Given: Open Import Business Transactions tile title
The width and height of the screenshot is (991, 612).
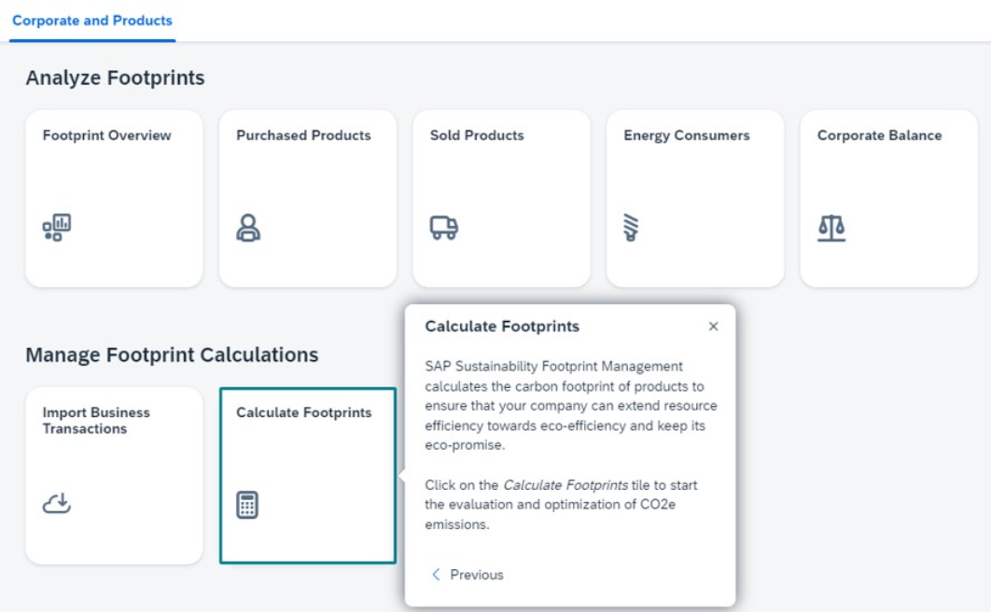Looking at the screenshot, I should pyautogui.click(x=96, y=421).
